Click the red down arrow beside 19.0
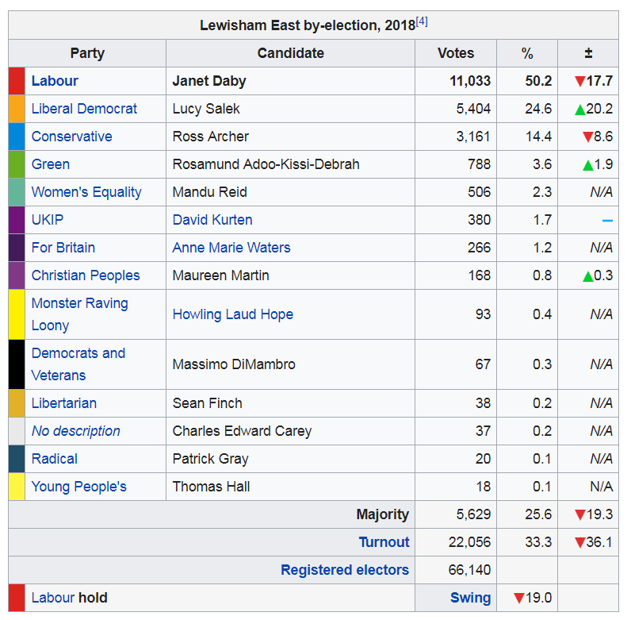Screen dimensions: 631x620 pos(519,598)
